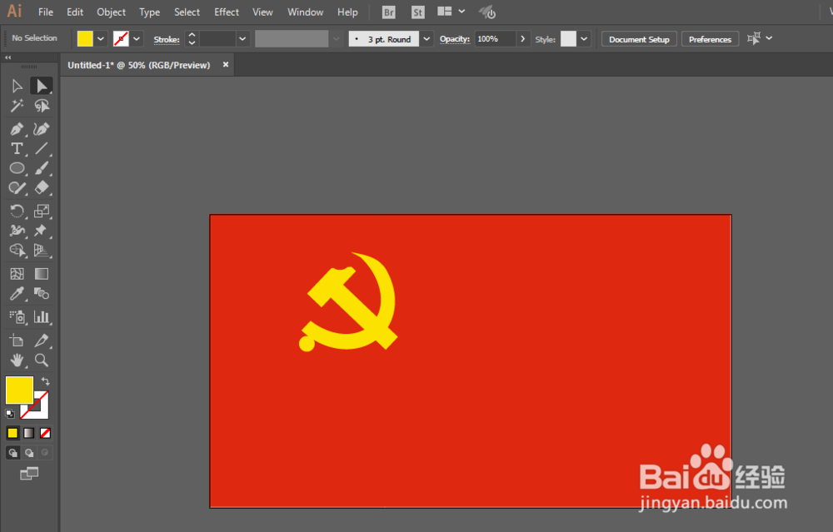Select the Slice tool
This screenshot has width=833, height=532.
[x=41, y=341]
